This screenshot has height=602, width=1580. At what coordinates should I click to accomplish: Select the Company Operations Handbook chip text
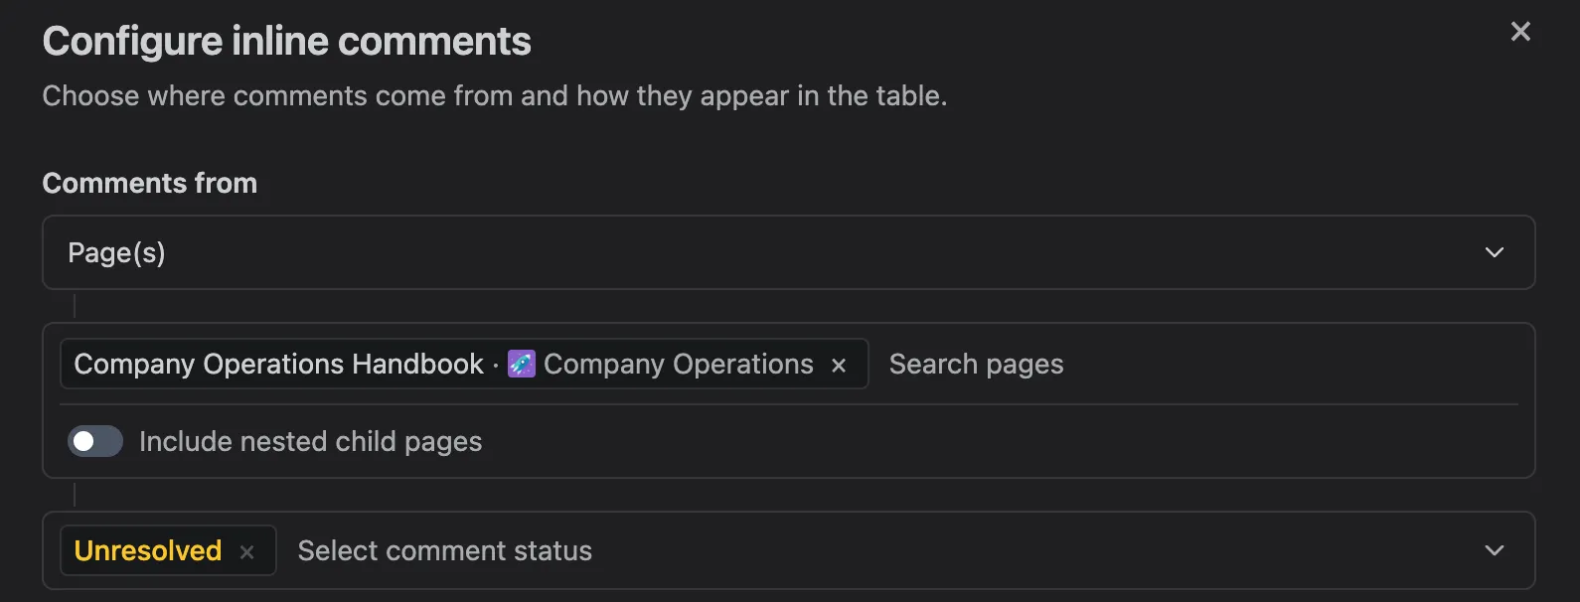point(278,364)
